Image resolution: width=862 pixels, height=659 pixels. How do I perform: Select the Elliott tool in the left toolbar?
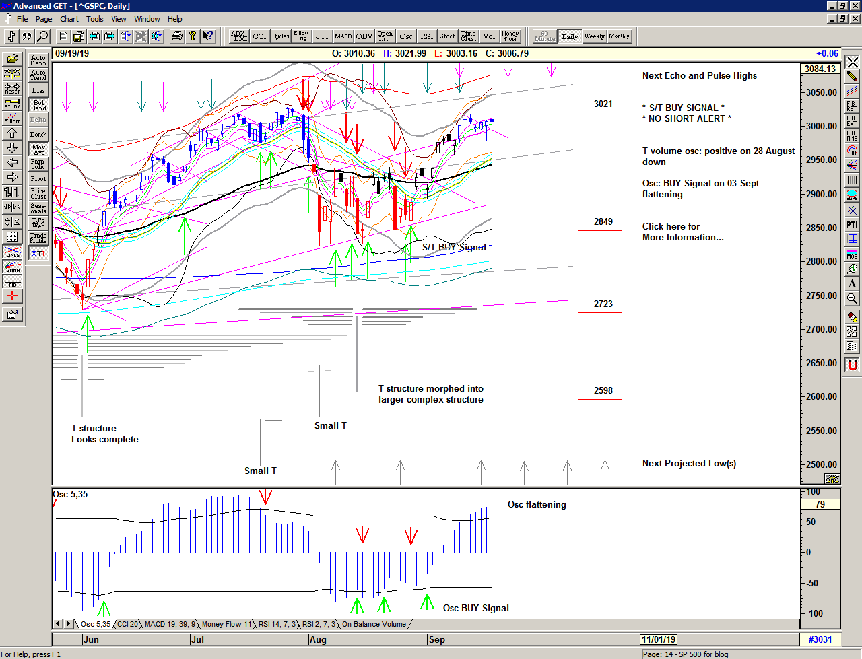[11, 119]
